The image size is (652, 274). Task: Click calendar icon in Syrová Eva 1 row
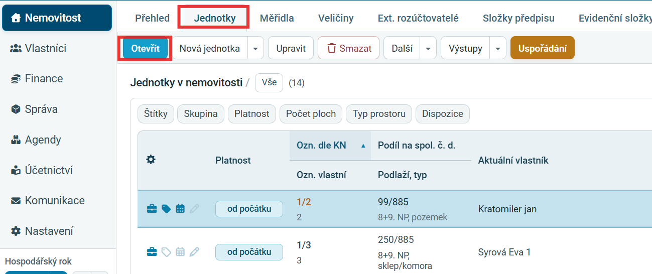tap(180, 252)
